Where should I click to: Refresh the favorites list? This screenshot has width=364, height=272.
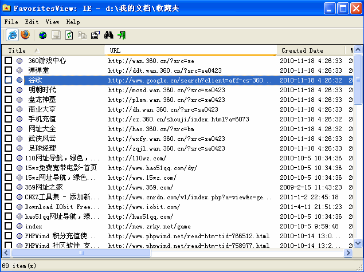click(69, 36)
